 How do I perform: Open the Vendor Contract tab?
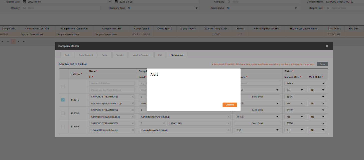pyautogui.click(x=141, y=55)
